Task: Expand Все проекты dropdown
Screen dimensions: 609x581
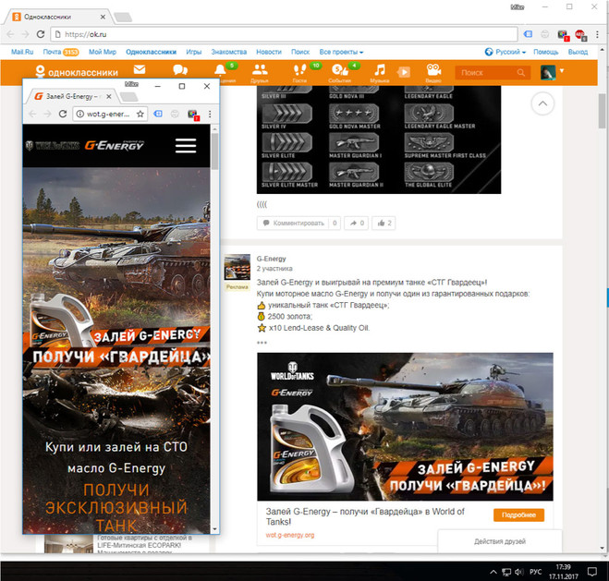Action: (x=341, y=52)
